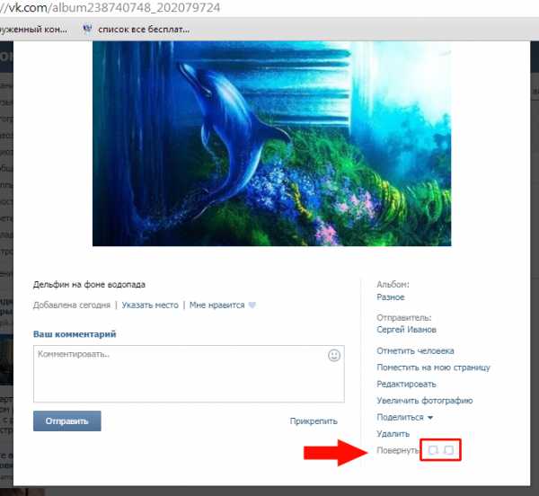This screenshot has width=539, height=496.
Task: Click the caption 'Дельфин на фоне водопада'
Action: [89, 284]
